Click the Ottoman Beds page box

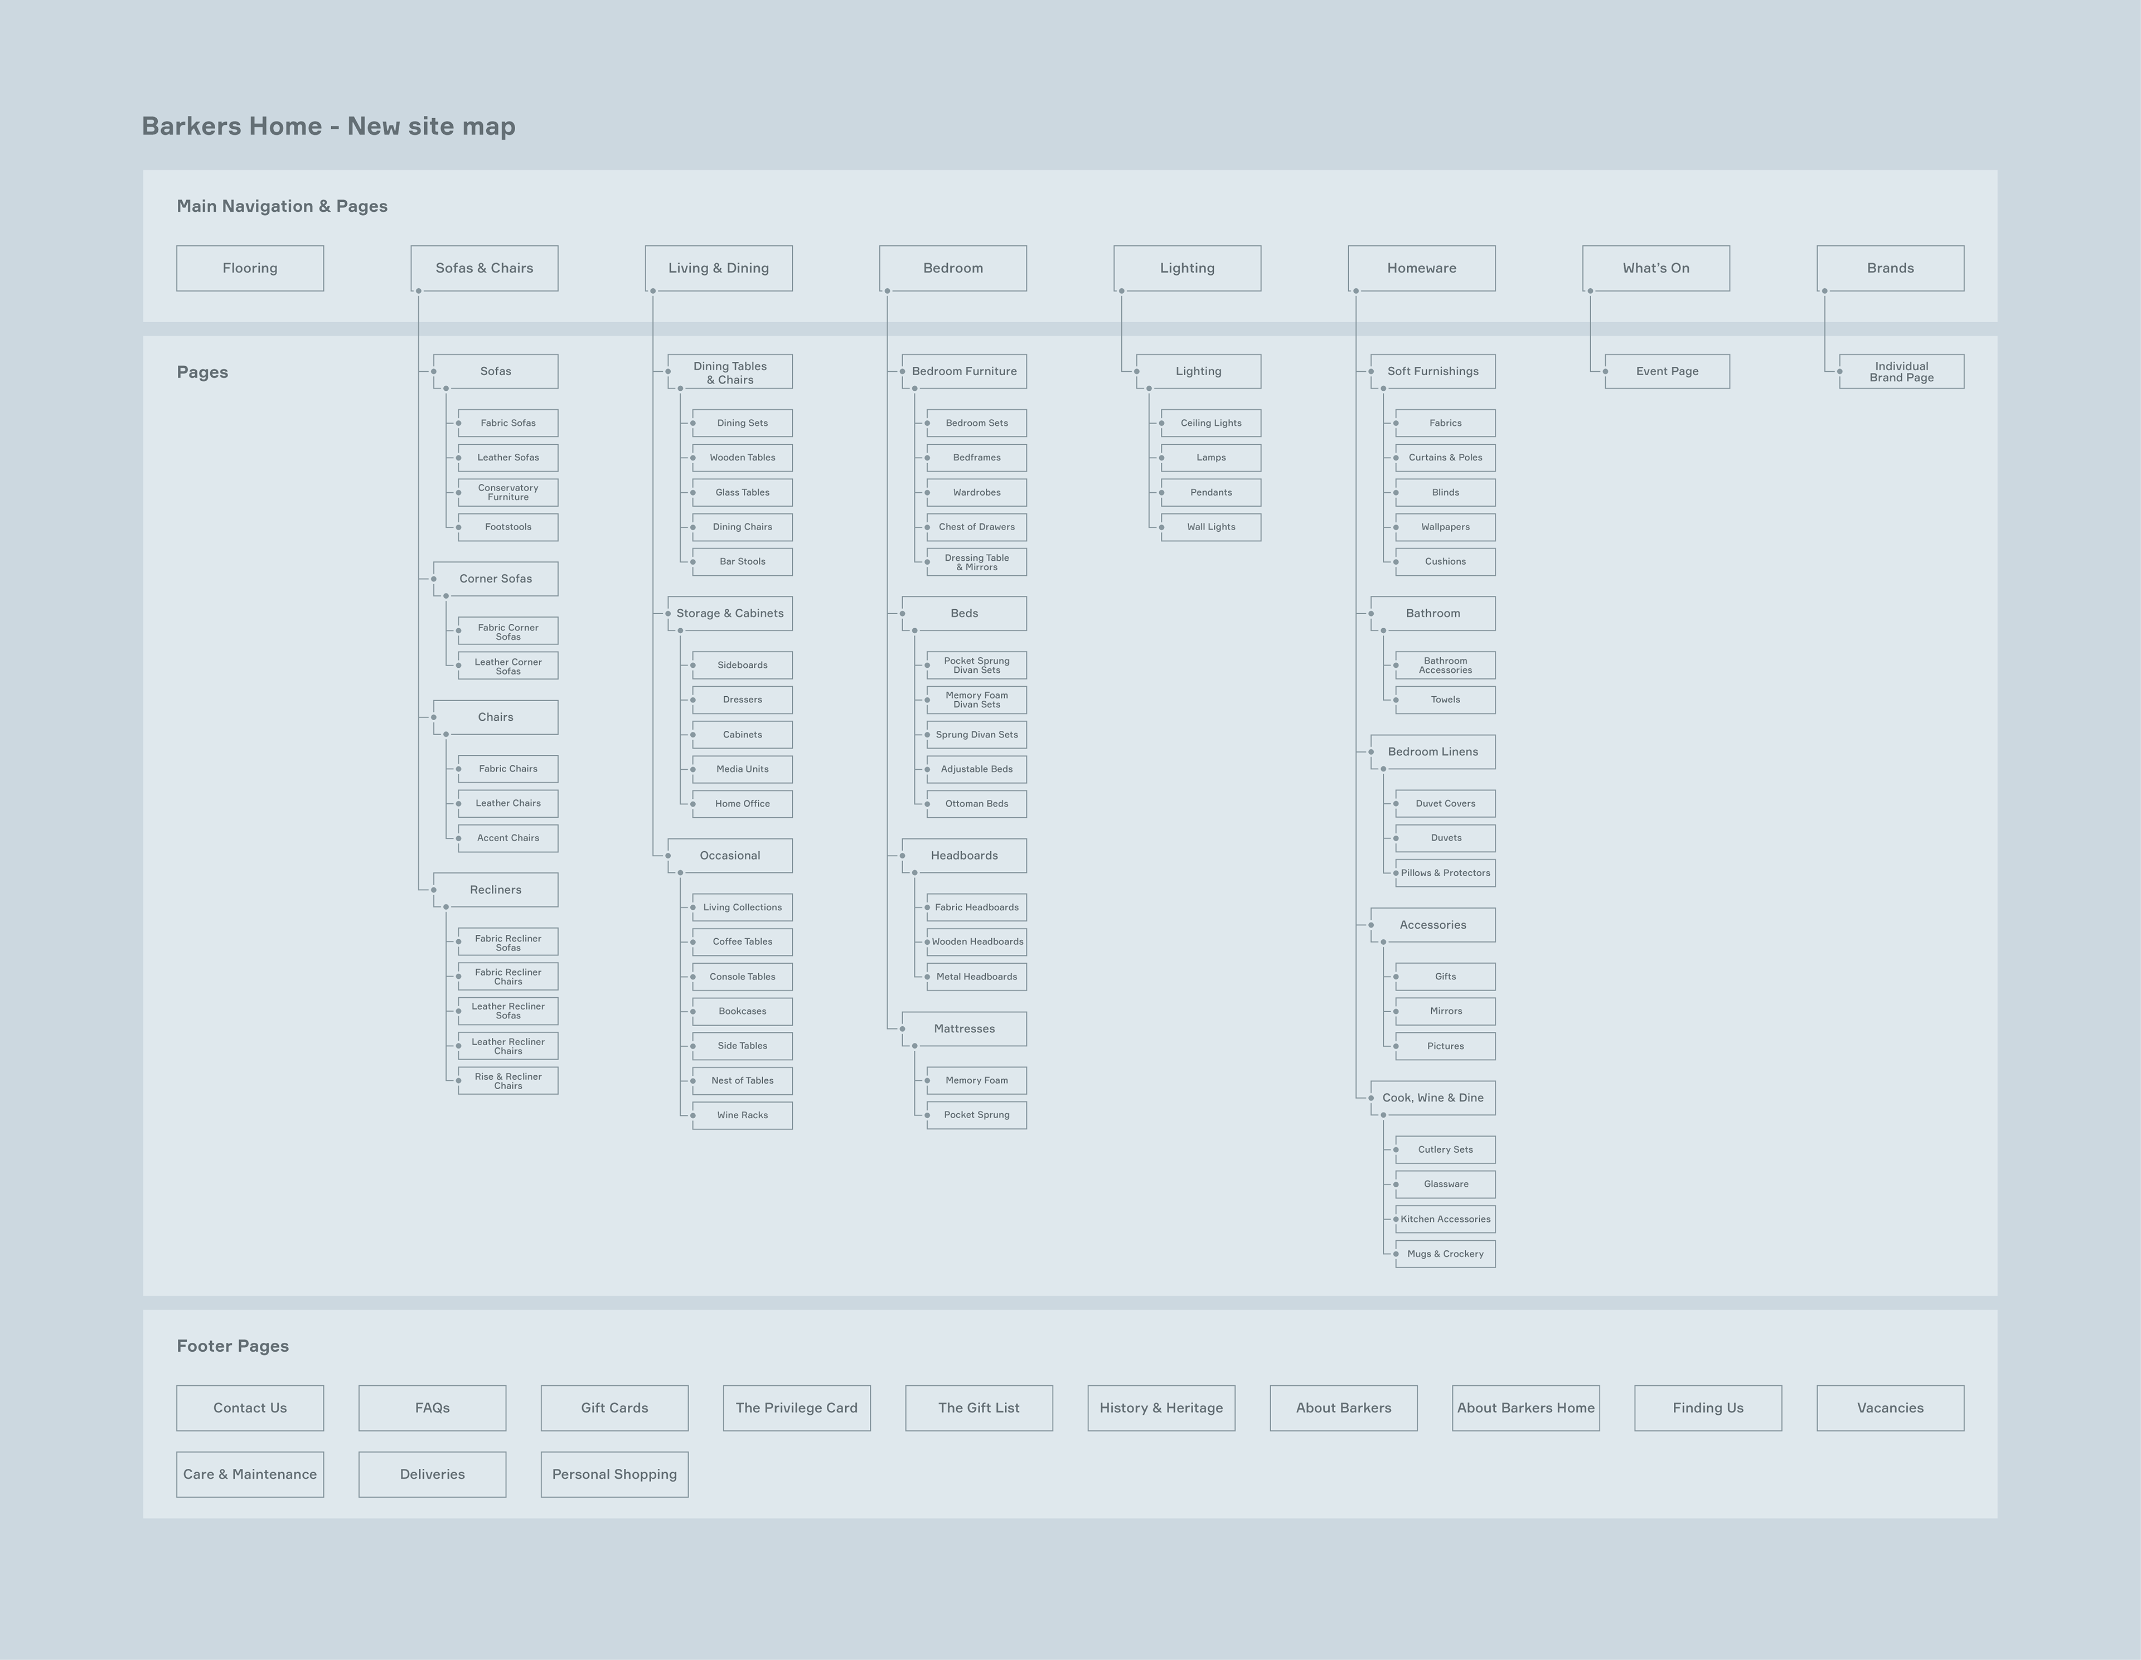pyautogui.click(x=976, y=804)
